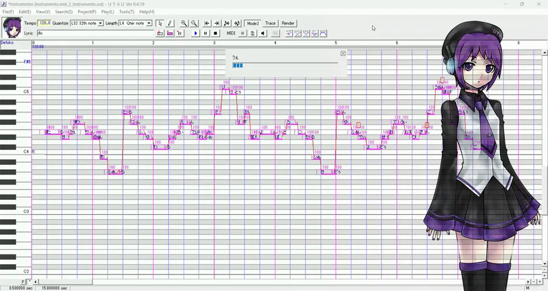Click into the Lyric input field
This screenshot has height=291, width=548.
(95, 33)
